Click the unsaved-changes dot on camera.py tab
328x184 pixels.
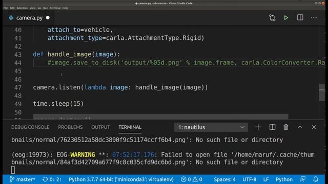(48, 18)
